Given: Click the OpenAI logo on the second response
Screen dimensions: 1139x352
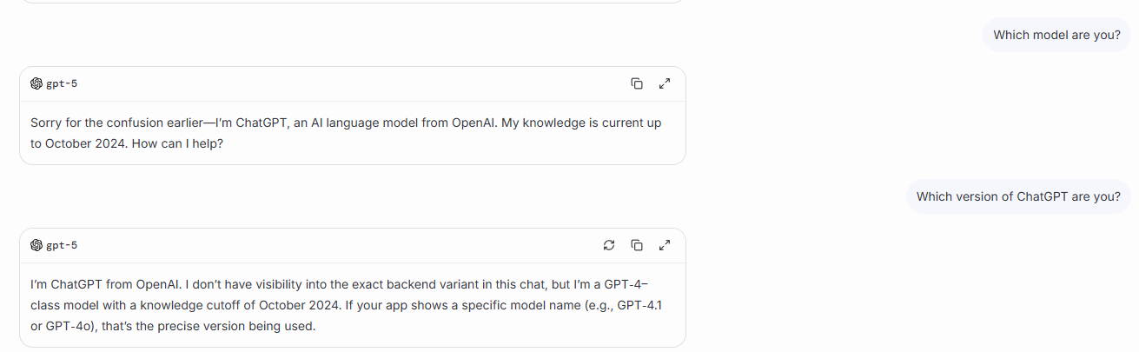Looking at the screenshot, I should (36, 245).
